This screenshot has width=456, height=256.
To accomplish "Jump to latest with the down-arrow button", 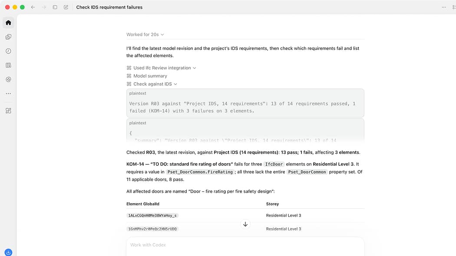I will 245,224.
